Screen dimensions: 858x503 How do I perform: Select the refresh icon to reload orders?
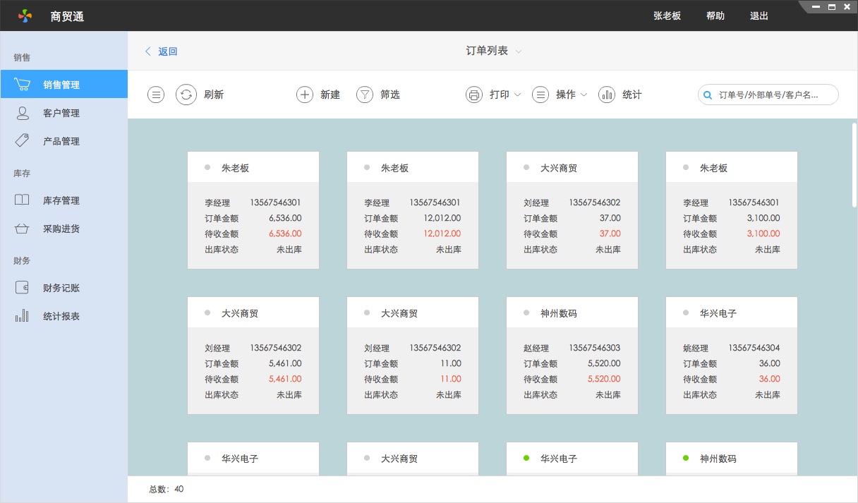click(x=186, y=94)
